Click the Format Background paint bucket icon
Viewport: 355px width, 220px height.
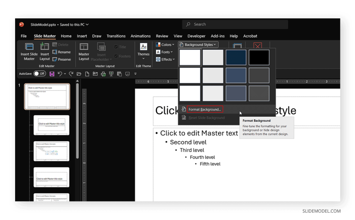184,109
